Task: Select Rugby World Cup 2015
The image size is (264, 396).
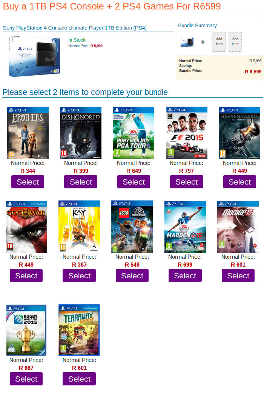Action: click(x=26, y=379)
